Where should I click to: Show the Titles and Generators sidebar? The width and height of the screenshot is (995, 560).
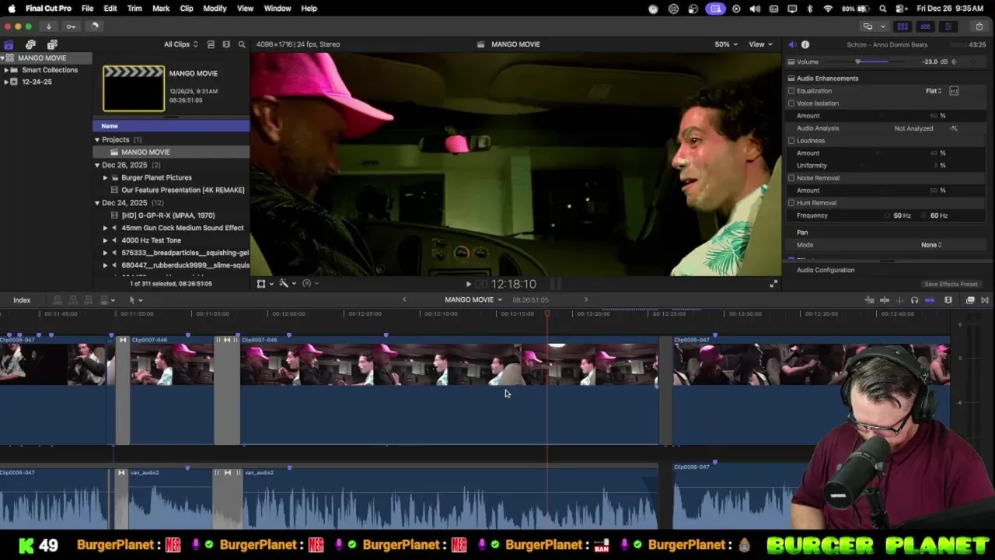[x=52, y=44]
